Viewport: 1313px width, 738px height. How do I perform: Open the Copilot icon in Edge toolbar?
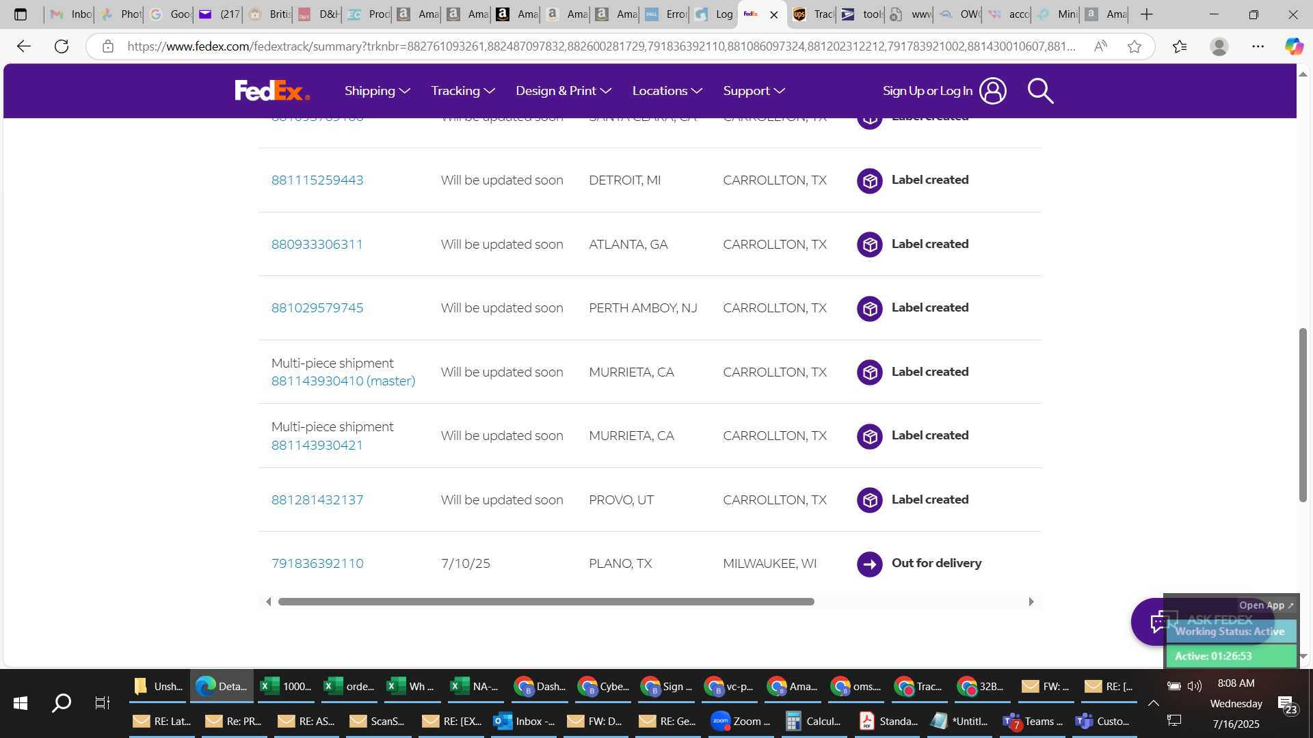1294,46
